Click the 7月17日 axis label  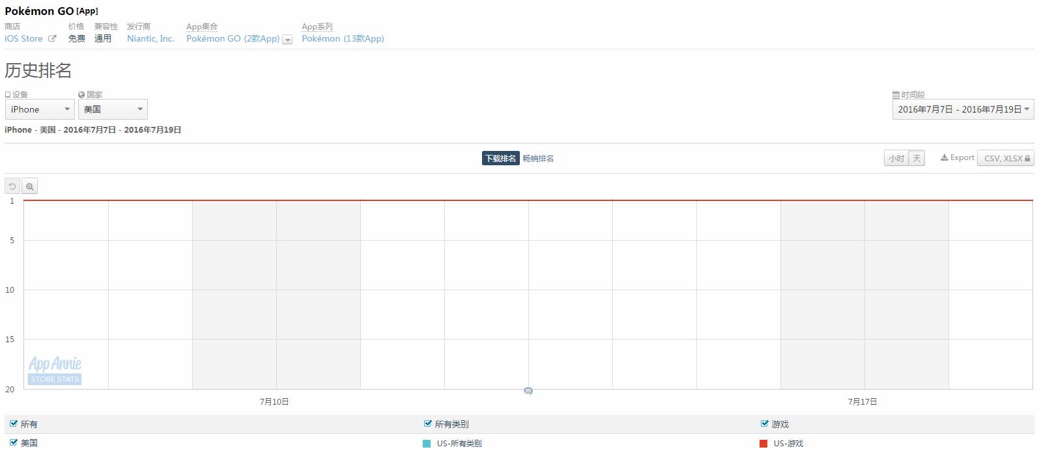[862, 402]
